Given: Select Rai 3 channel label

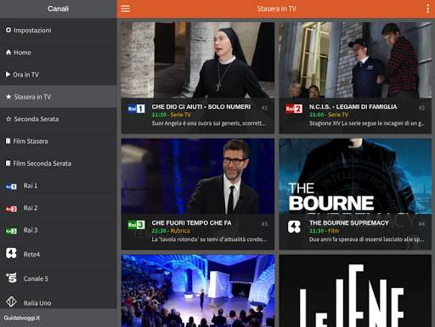Looking at the screenshot, I should 31,230.
